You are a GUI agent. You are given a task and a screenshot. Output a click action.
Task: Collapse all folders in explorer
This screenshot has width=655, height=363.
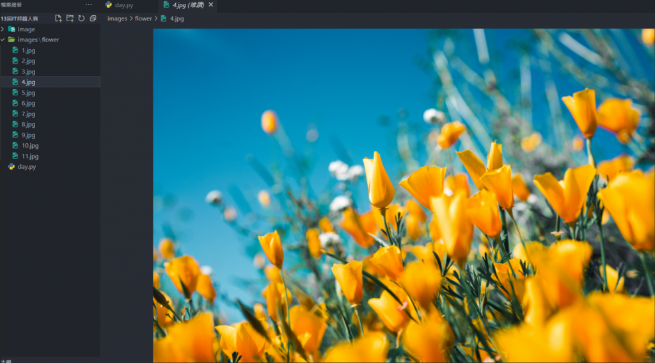pyautogui.click(x=93, y=19)
